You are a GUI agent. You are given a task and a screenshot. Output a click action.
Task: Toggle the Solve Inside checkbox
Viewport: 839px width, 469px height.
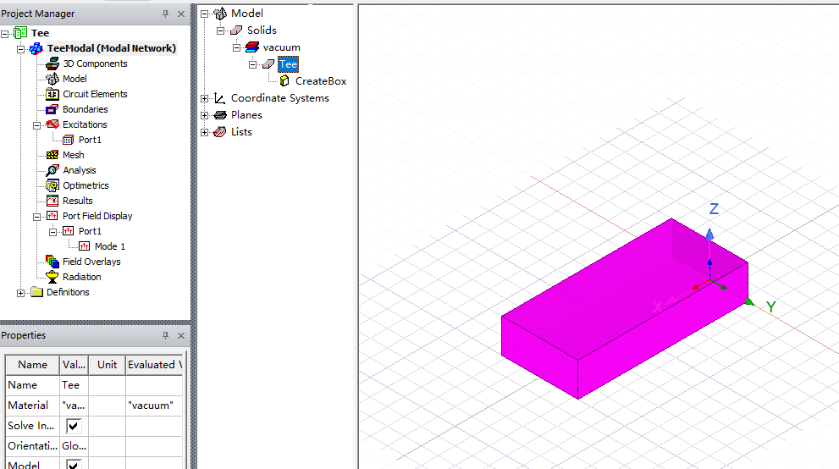(74, 426)
